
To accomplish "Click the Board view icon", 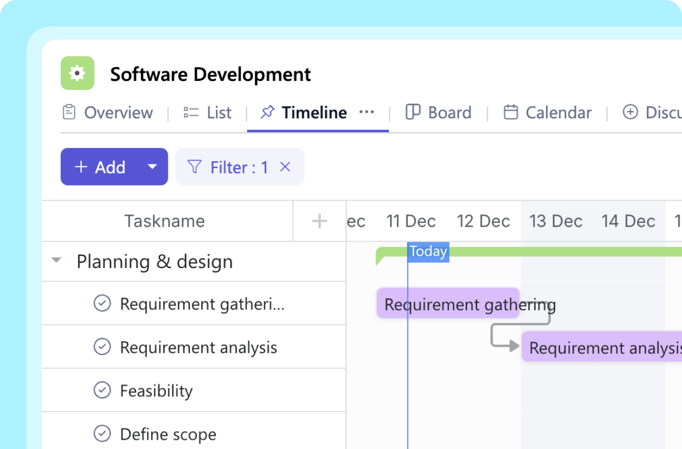I will point(413,112).
